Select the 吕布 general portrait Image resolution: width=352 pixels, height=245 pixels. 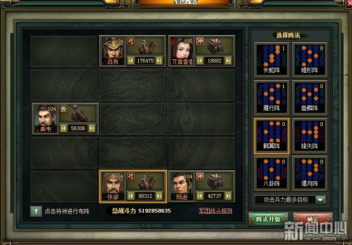[113, 51]
